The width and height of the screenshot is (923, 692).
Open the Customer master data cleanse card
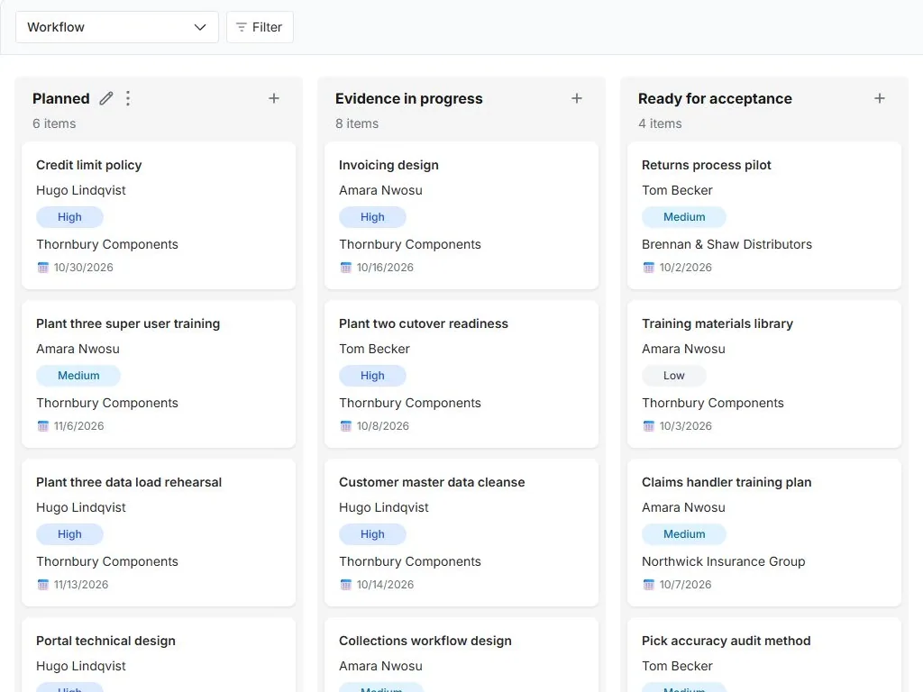click(x=461, y=533)
